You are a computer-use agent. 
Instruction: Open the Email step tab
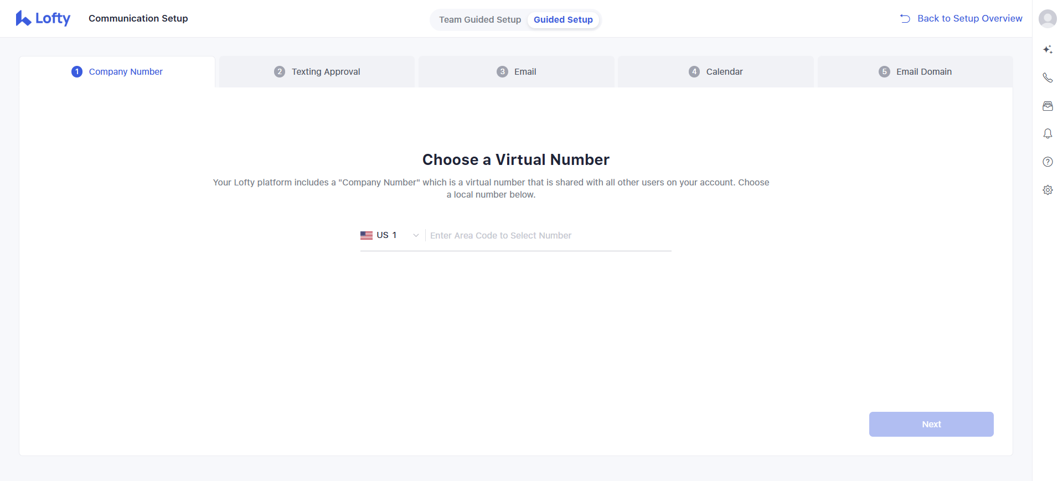(x=517, y=72)
